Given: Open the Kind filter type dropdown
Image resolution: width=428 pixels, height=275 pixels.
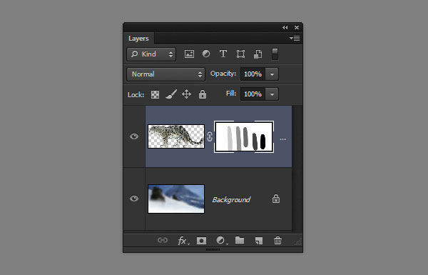Looking at the screenshot, I should coord(151,54).
